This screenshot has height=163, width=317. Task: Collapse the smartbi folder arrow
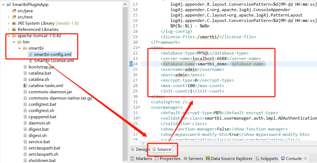pyautogui.click(x=19, y=48)
